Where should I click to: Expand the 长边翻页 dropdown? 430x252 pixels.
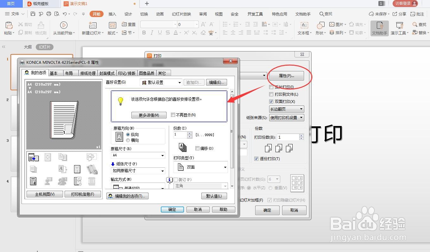click(302, 109)
